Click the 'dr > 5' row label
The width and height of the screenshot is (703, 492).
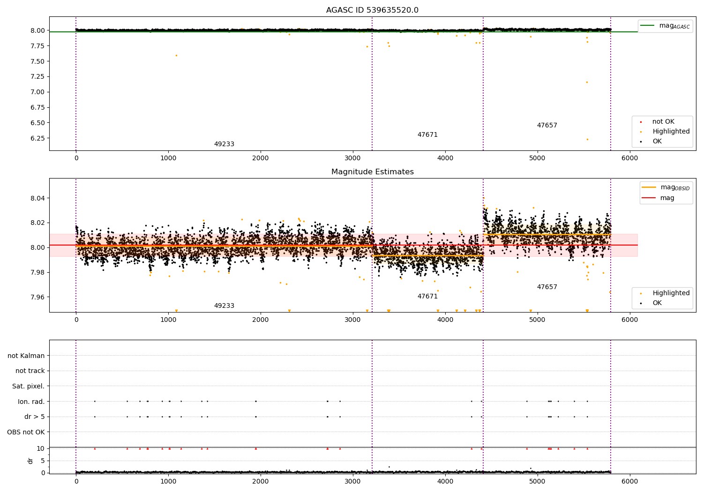[x=35, y=417]
